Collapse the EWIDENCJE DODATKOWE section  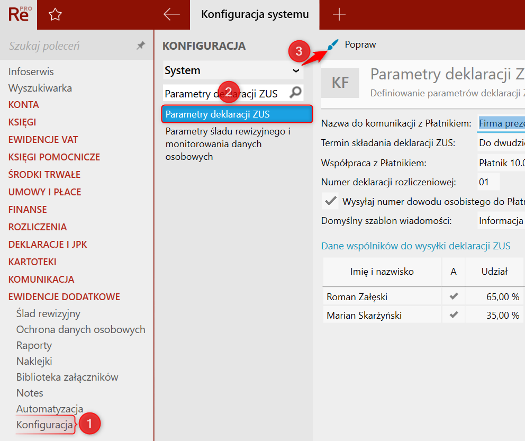click(64, 296)
